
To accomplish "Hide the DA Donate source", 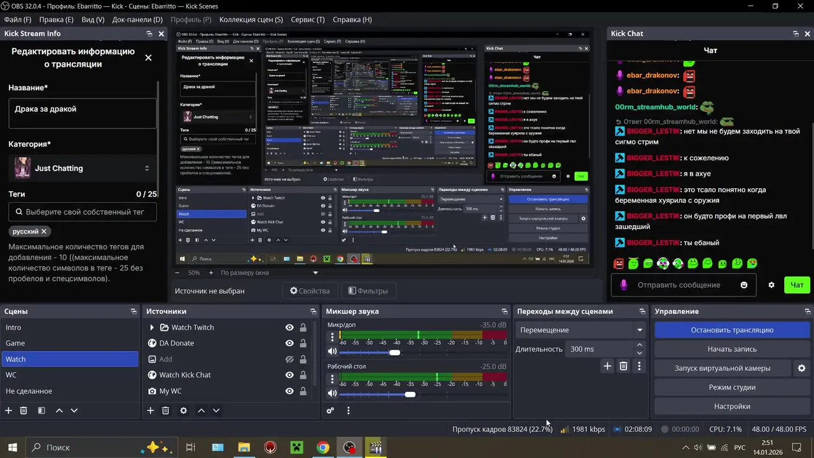I will [289, 343].
